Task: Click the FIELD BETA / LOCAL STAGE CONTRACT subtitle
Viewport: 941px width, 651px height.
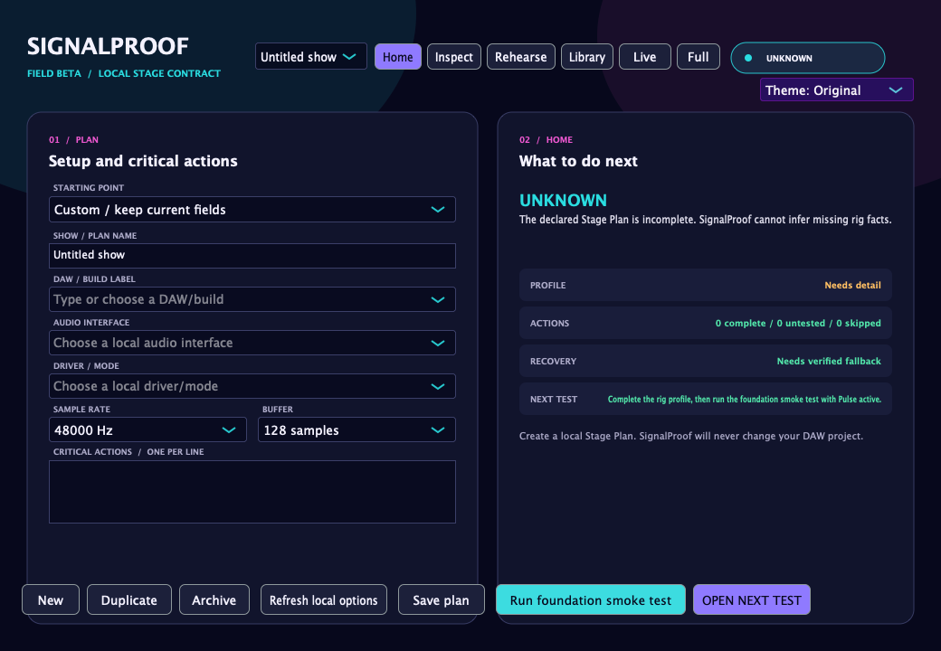Action: [124, 73]
